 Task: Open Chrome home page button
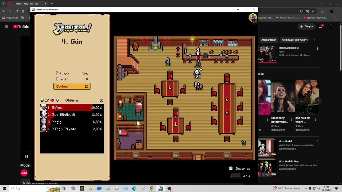[23, 11]
